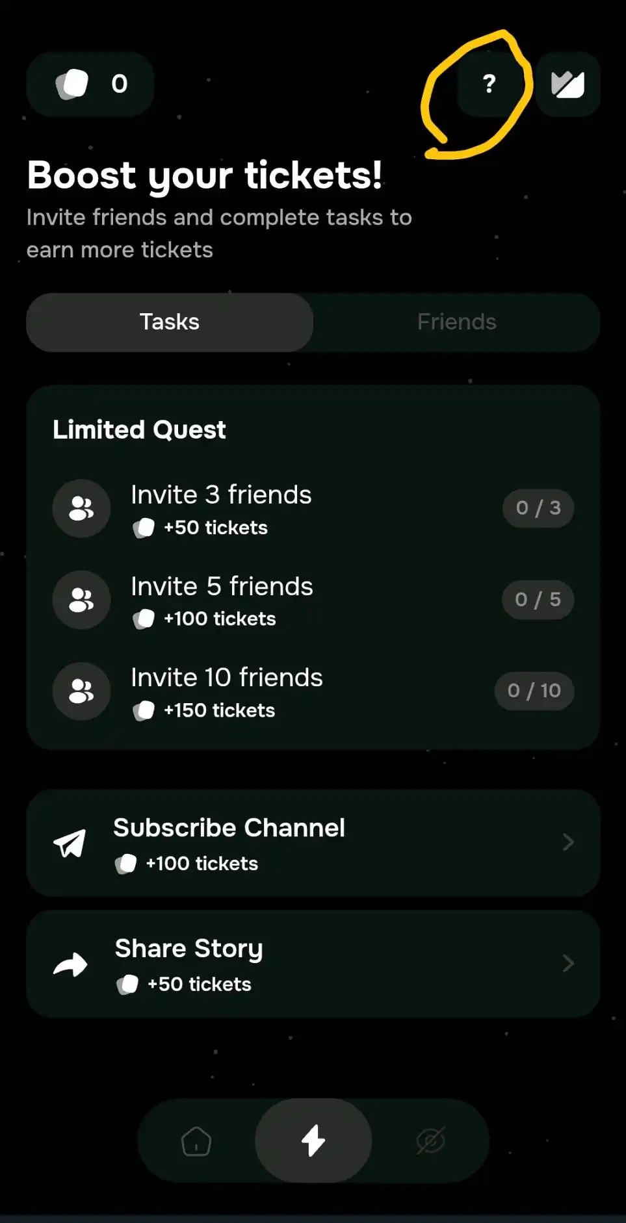Open the question mark help button

click(x=489, y=84)
